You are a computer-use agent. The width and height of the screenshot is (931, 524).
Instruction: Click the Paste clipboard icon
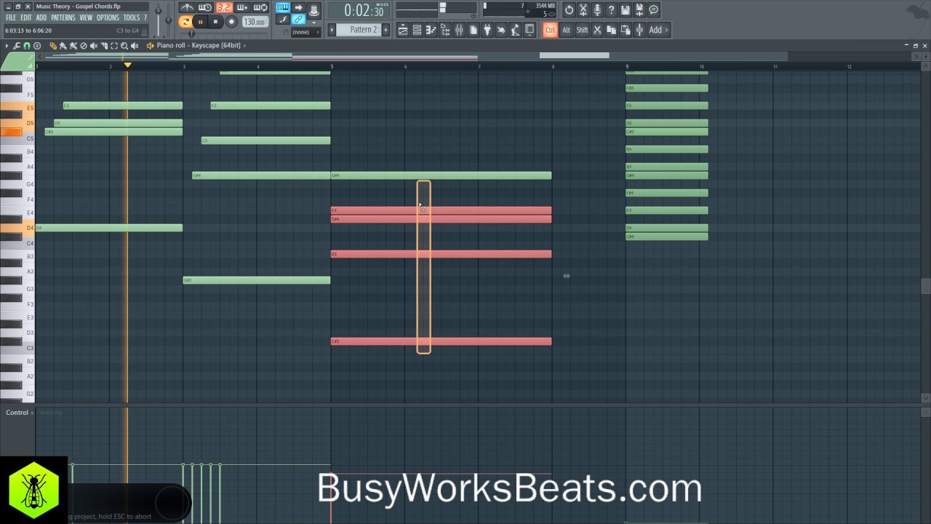pyautogui.click(x=626, y=30)
